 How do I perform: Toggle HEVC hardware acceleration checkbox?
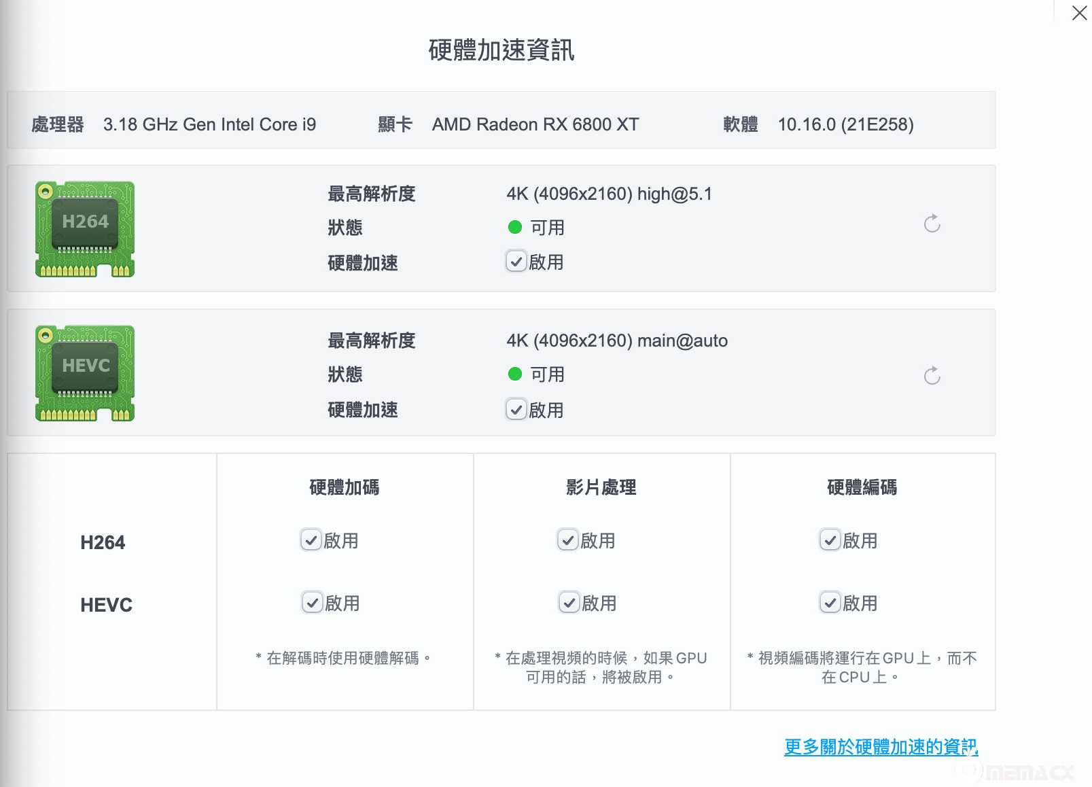pos(516,409)
